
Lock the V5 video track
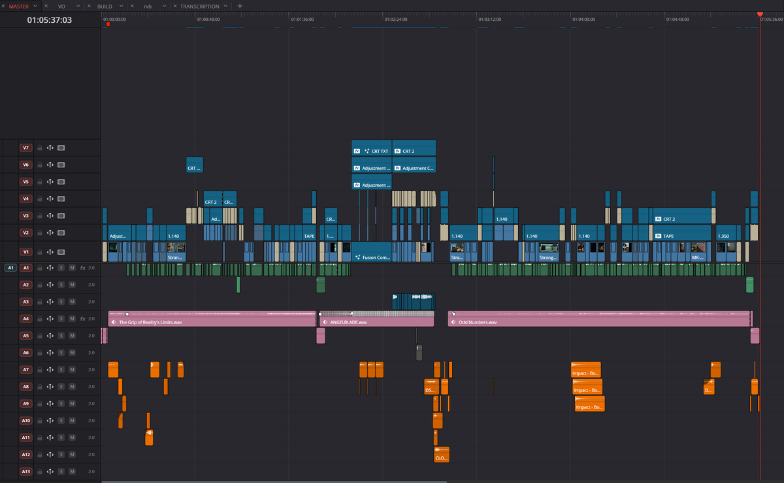[x=39, y=182]
